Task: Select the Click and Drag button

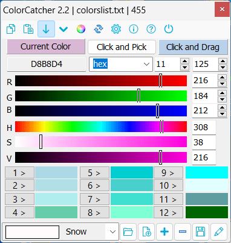Action: [193, 47]
